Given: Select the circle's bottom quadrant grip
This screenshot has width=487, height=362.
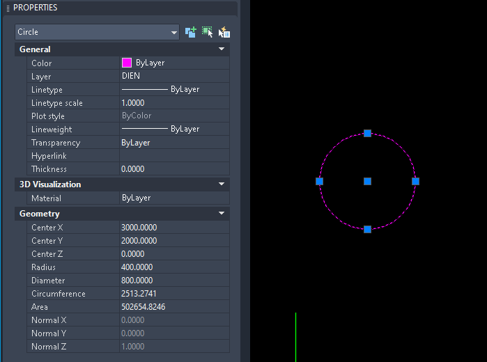Looking at the screenshot, I should coord(367,230).
